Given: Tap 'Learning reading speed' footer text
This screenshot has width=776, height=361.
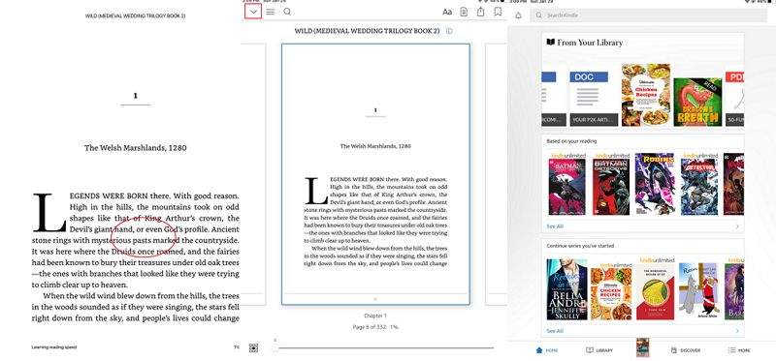Looking at the screenshot, I should coord(54,347).
